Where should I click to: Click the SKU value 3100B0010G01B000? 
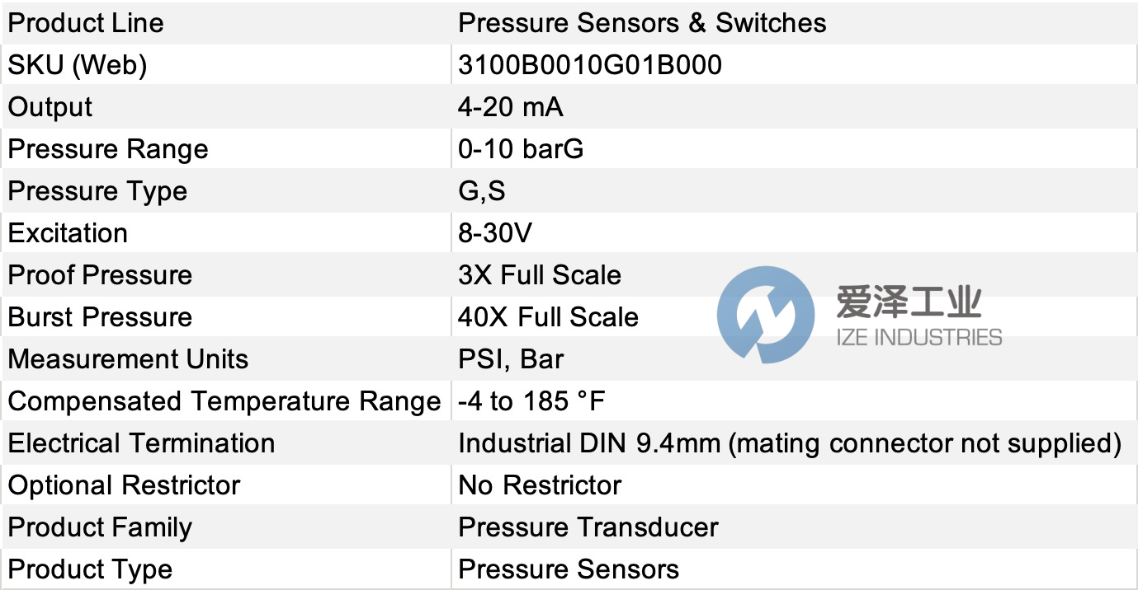coord(589,65)
